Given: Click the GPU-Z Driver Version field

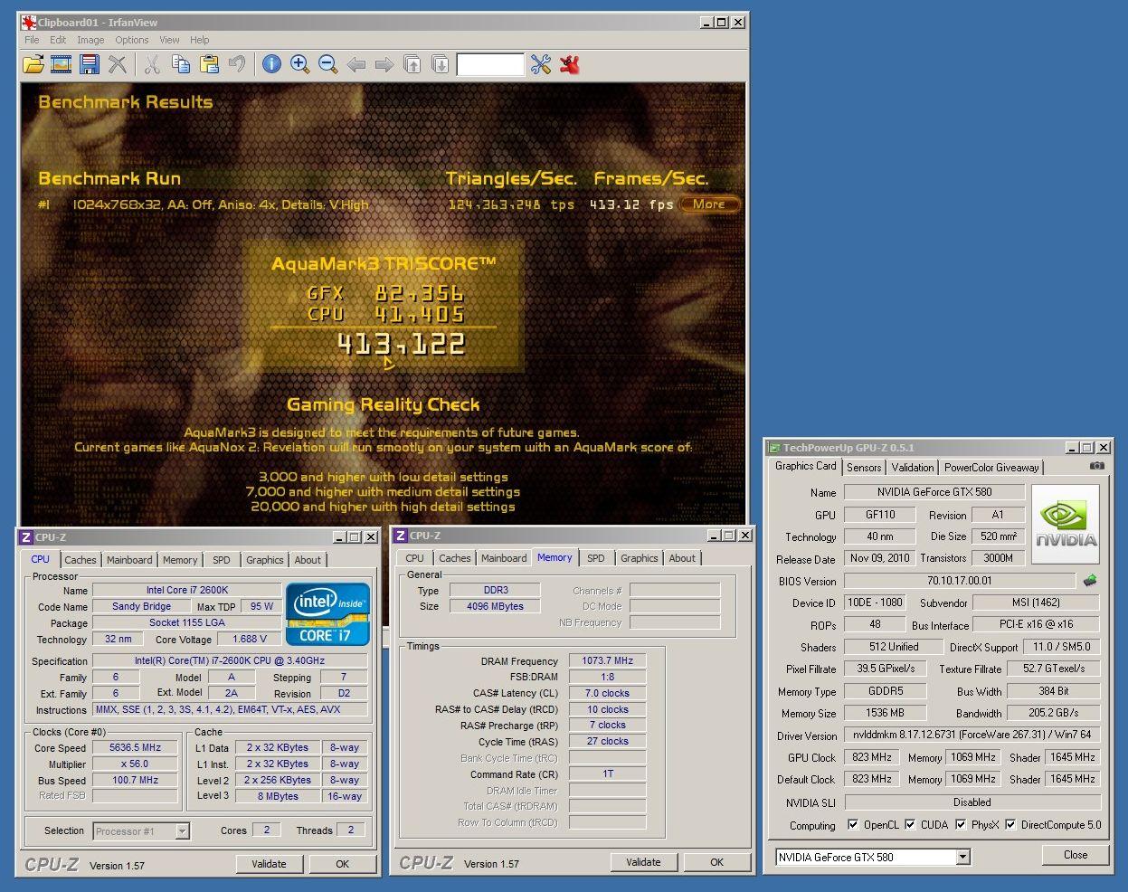Looking at the screenshot, I should pyautogui.click(x=972, y=735).
